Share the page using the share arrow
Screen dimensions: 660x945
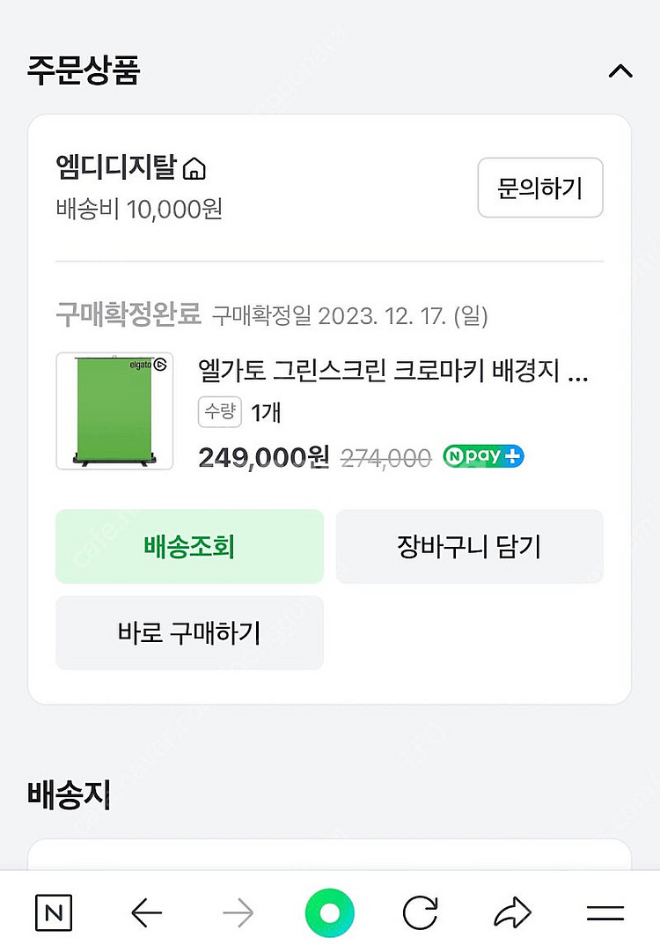[x=512, y=913]
